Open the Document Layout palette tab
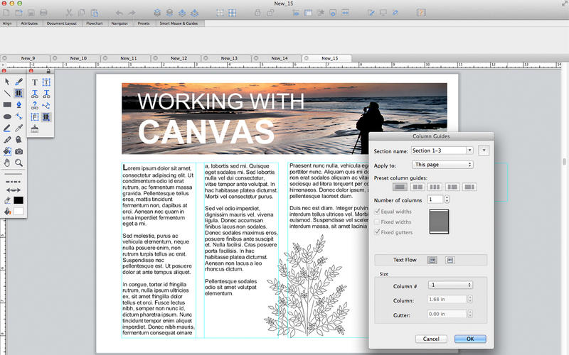Image resolution: width=569 pixels, height=355 pixels. tap(62, 23)
